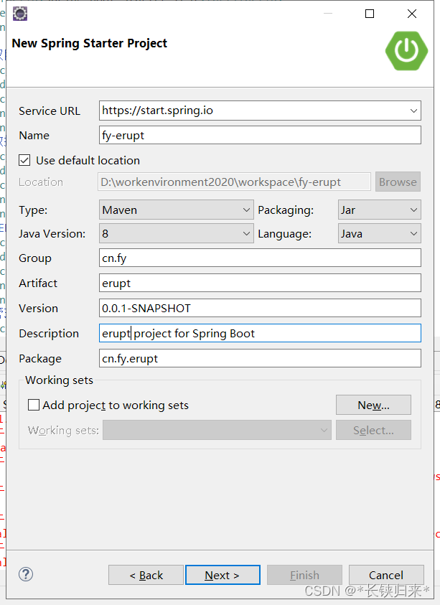Close the dialog with the X button
The image size is (440, 605).
412,14
